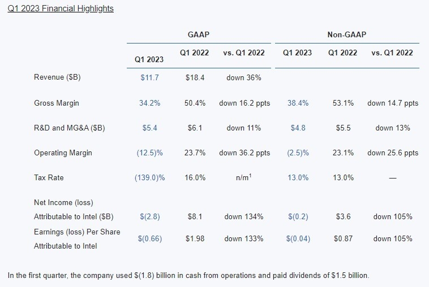Viewport: 429px width, 287px height.
Task: Click the Non-GAAP net loss $(0.2) value
Action: 297,216
